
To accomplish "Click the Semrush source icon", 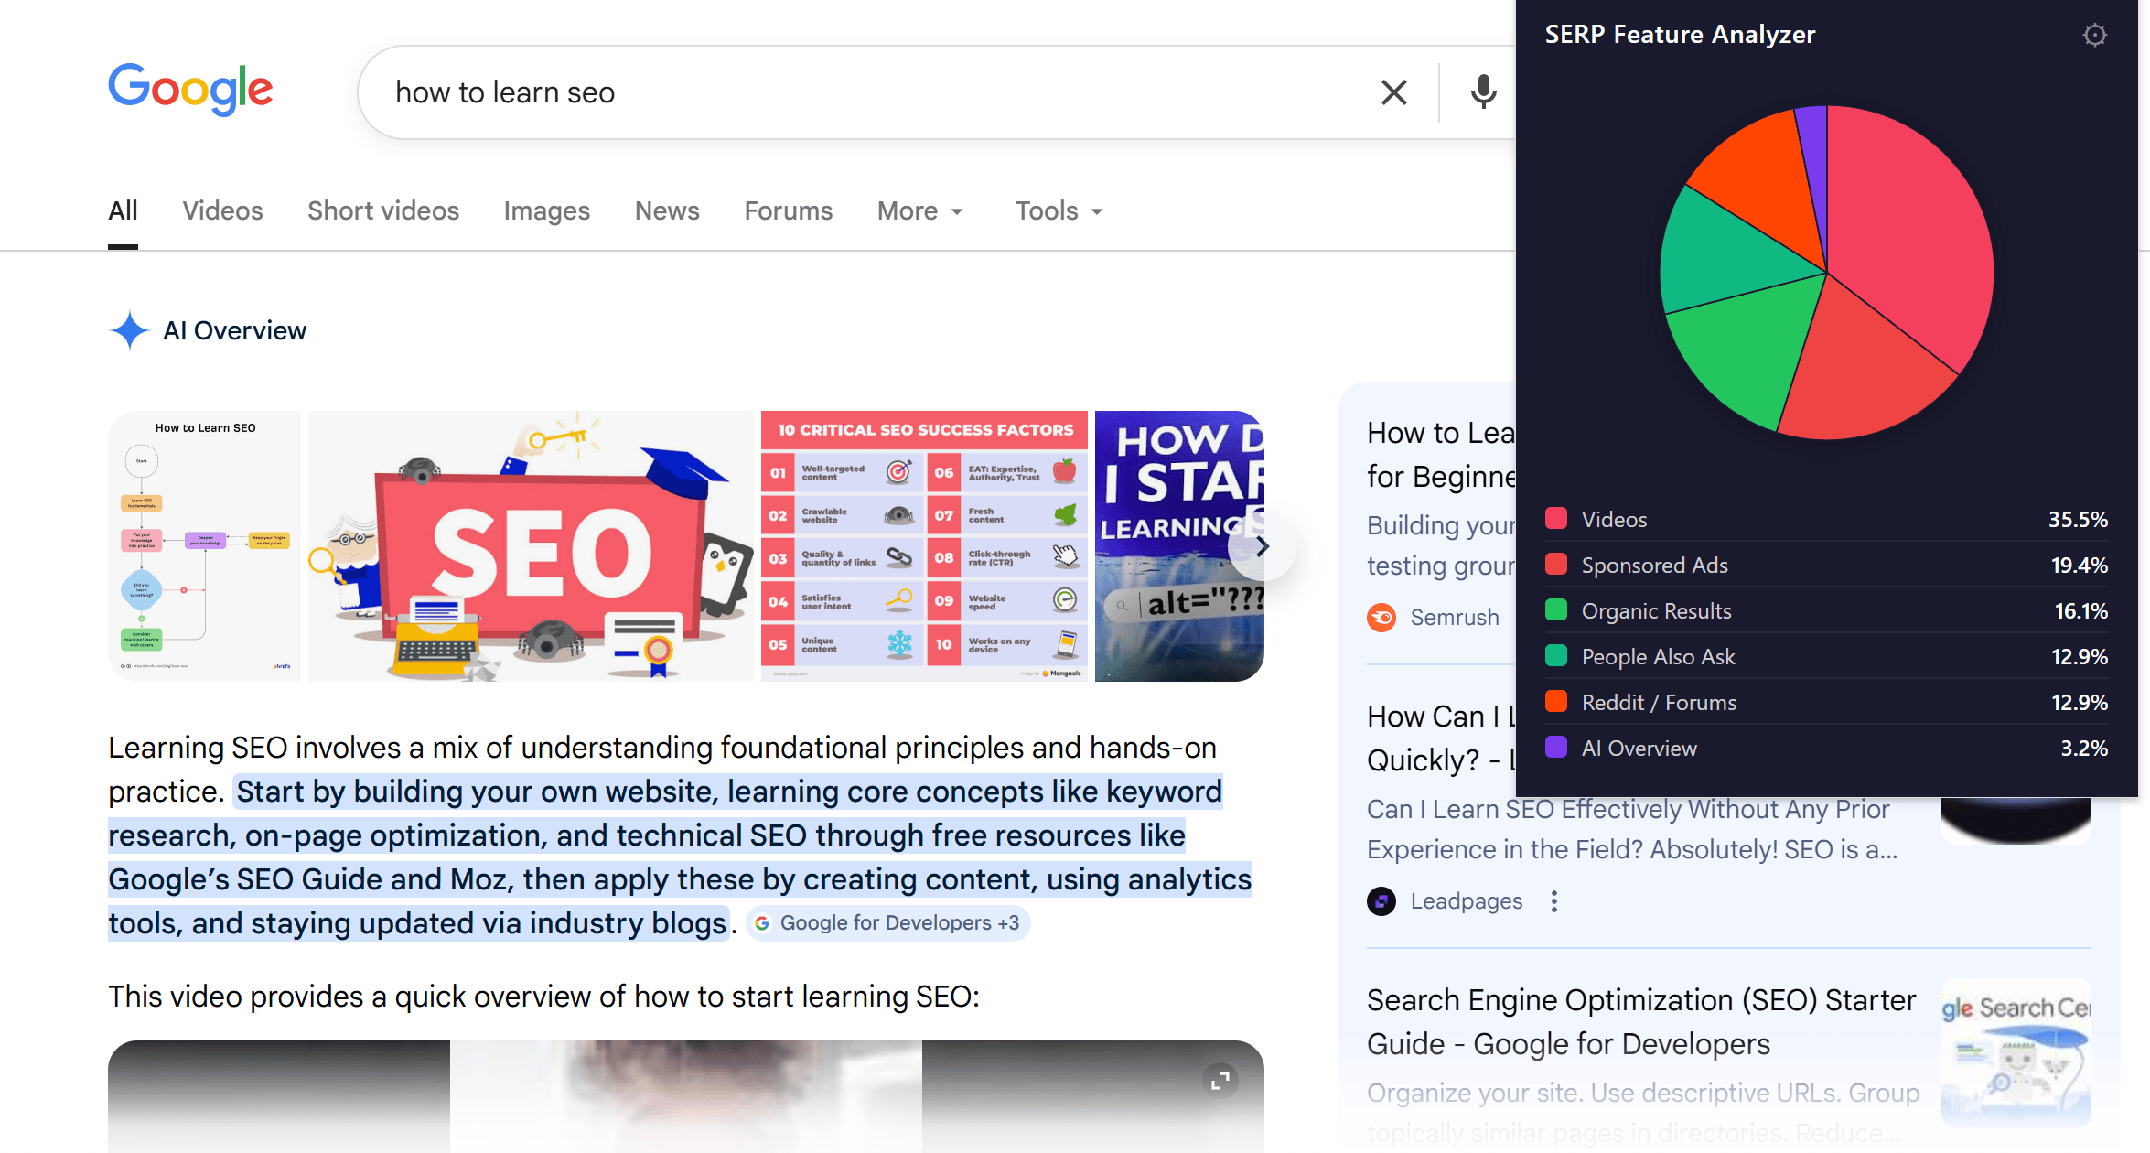I will [x=1381, y=618].
